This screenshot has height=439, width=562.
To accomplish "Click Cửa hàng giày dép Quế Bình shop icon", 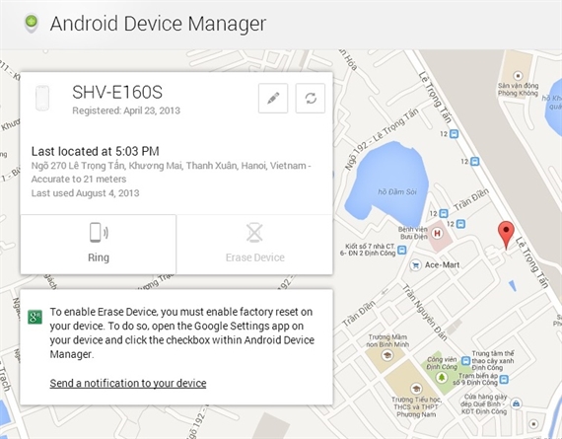I will point(516,403).
